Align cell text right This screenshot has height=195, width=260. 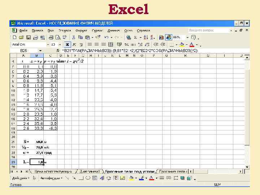(104, 44)
